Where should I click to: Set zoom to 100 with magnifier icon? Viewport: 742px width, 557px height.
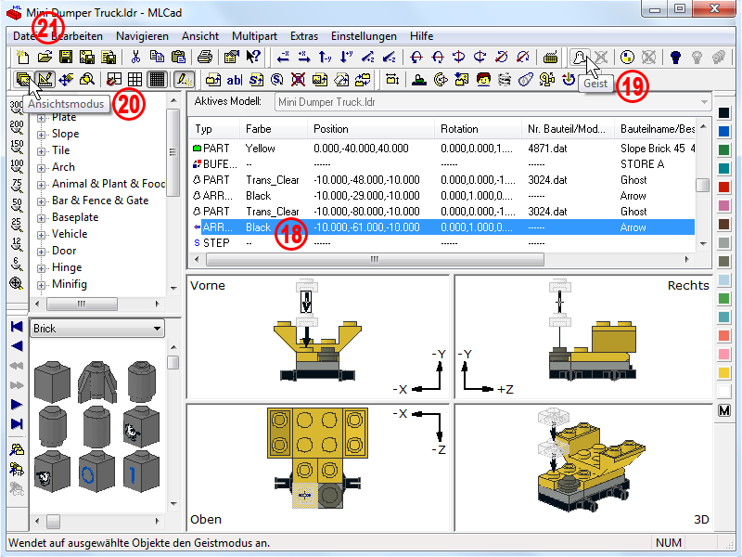[17, 167]
